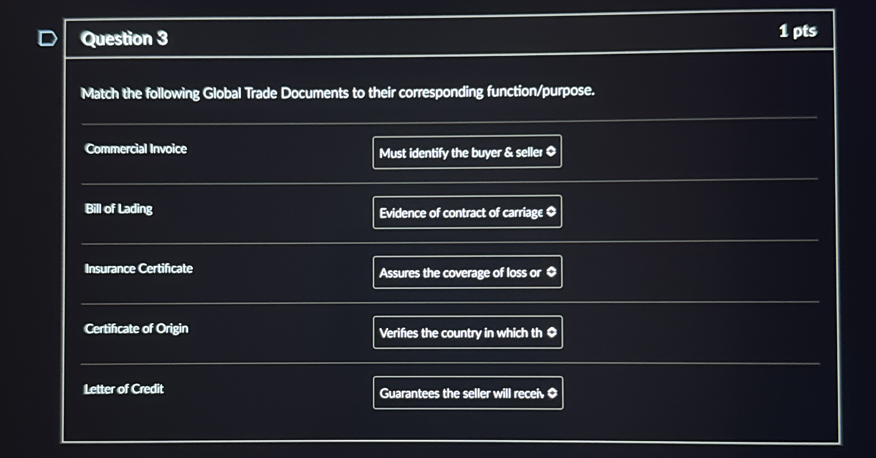The width and height of the screenshot is (876, 458).
Task: Click the Insurance Certificate label
Action: (x=138, y=268)
